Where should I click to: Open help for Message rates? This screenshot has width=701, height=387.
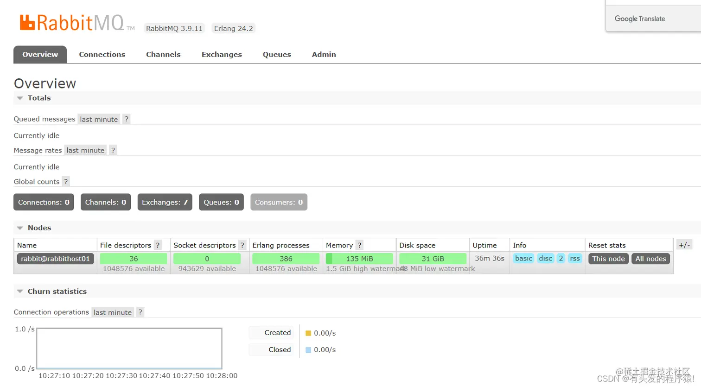point(113,150)
